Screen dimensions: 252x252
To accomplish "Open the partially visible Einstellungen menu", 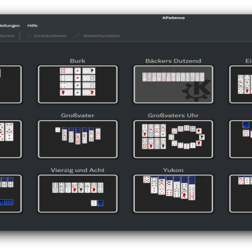I will coord(9,26).
